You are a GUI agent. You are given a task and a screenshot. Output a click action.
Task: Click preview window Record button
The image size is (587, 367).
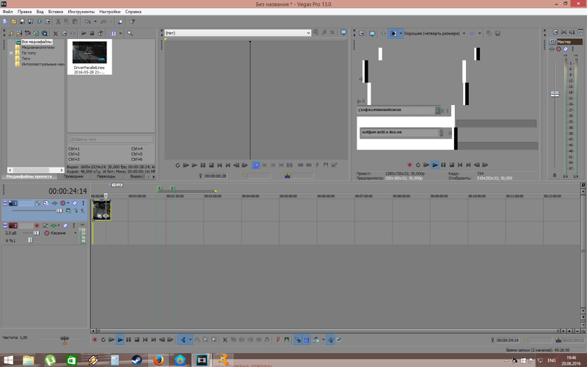click(x=409, y=164)
